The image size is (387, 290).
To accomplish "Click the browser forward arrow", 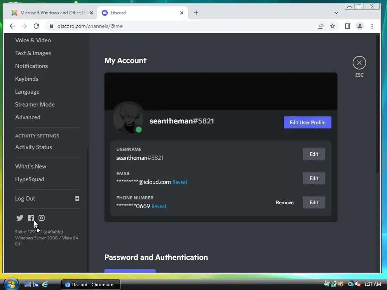I will [x=24, y=26].
